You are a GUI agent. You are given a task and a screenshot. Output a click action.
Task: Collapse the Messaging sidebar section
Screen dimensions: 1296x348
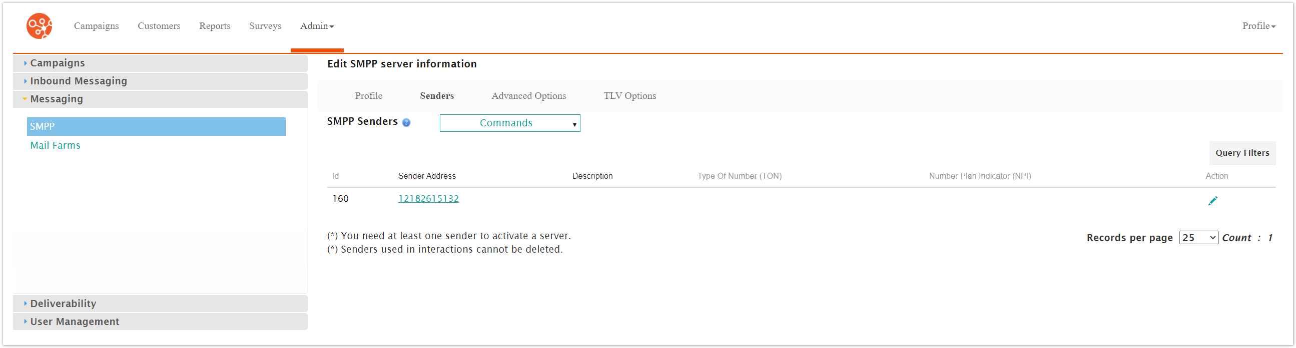tap(57, 99)
